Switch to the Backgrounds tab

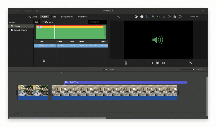(67, 17)
